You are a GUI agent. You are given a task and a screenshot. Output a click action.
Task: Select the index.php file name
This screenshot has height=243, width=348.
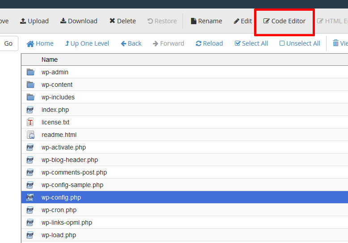(x=55, y=110)
